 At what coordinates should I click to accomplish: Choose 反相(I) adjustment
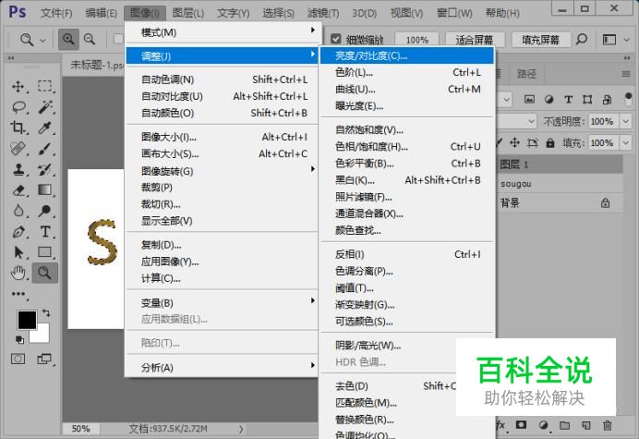click(x=407, y=254)
